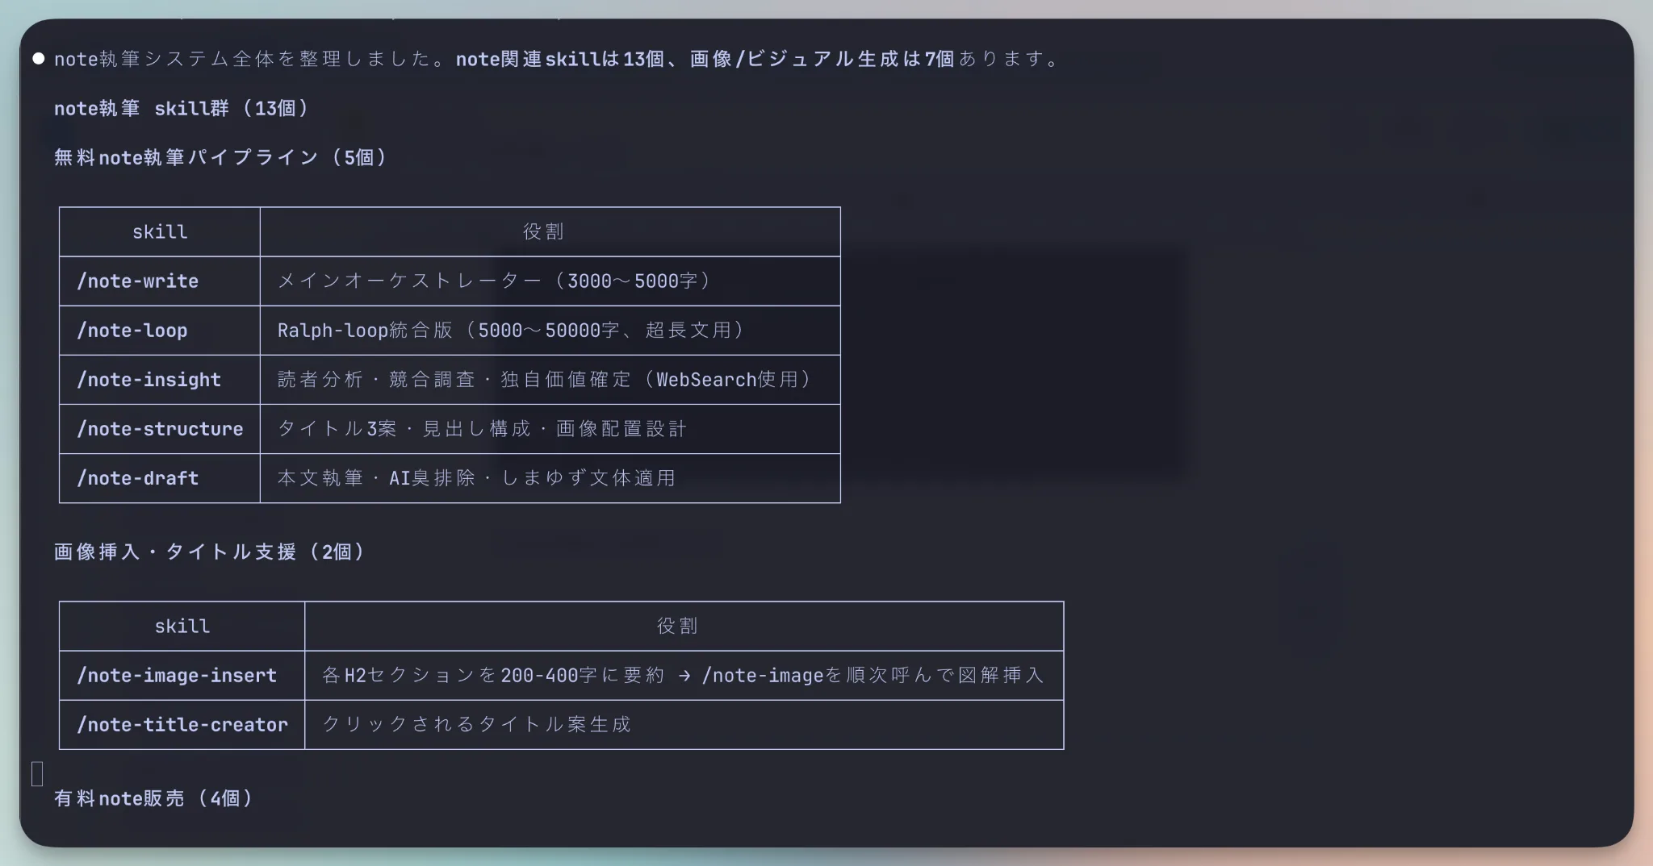
Task: Select the /note-title-creator cell
Action: tap(182, 725)
